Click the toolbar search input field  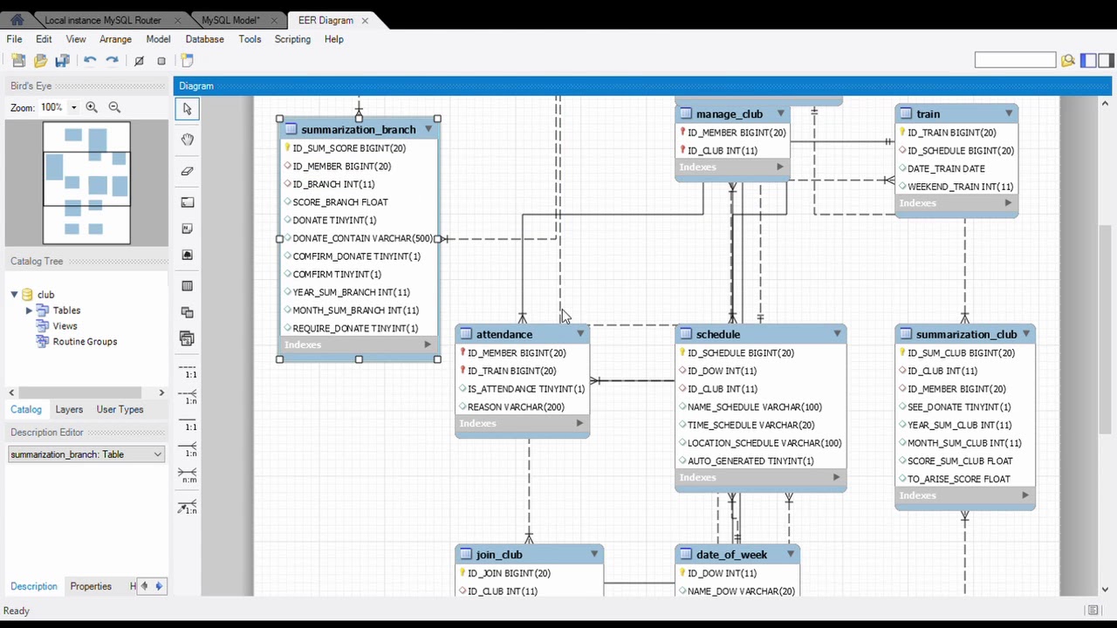tap(1015, 60)
